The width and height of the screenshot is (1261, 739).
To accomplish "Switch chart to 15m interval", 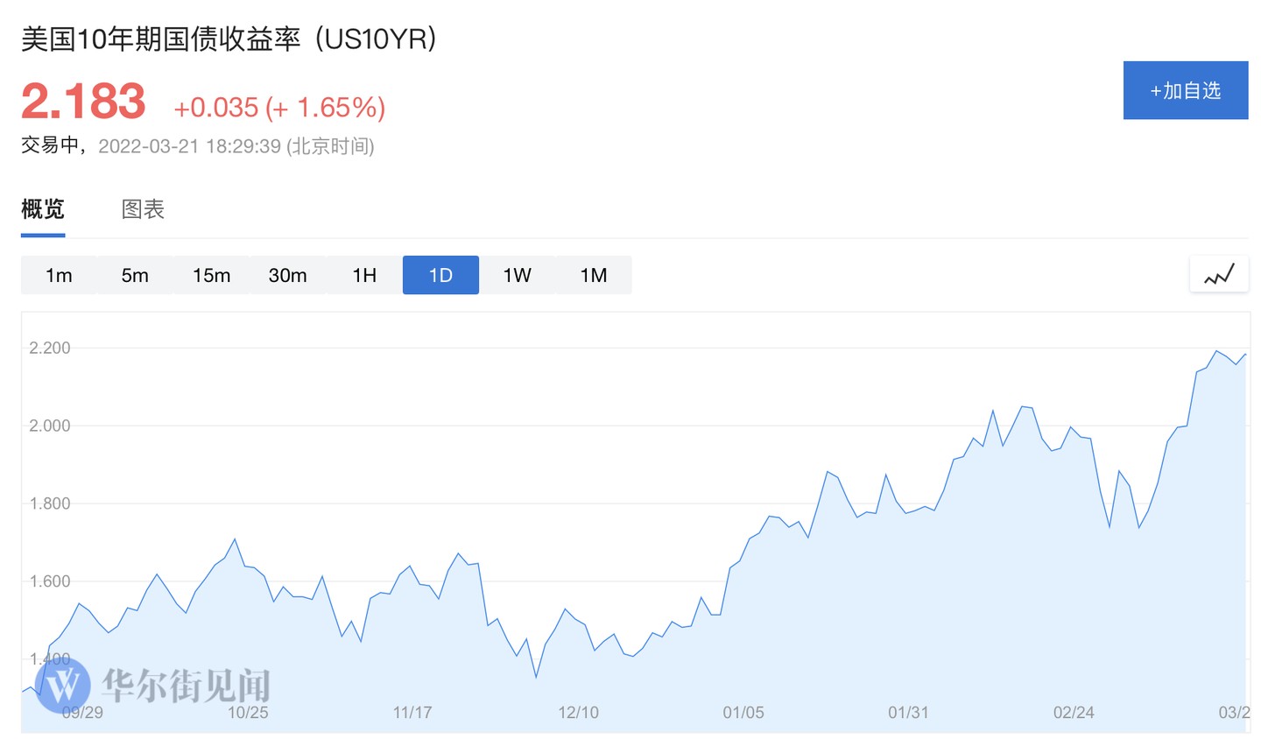I will coord(211,275).
